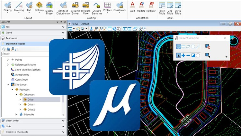Choose the Subtract mode minus icon in Element Selection
The width and height of the screenshot is (241, 136).
pyautogui.click(x=188, y=55)
